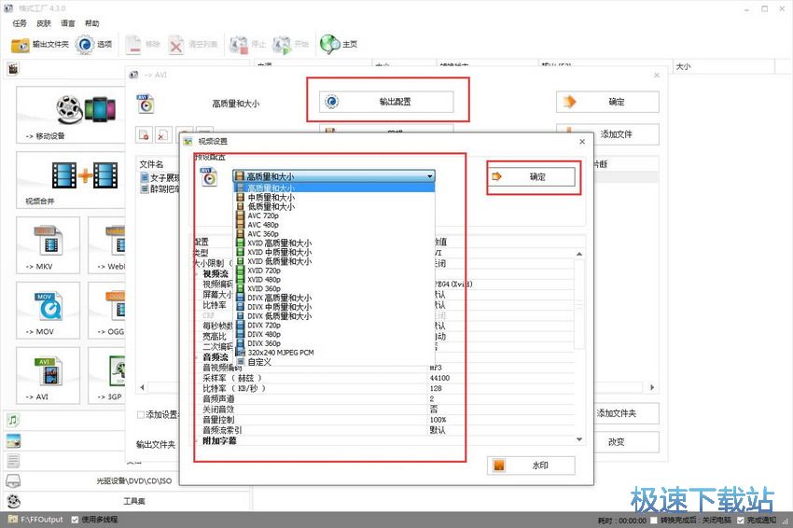This screenshot has height=528, width=793.
Task: Open the output folder toolbar icon
Action: [x=21, y=45]
